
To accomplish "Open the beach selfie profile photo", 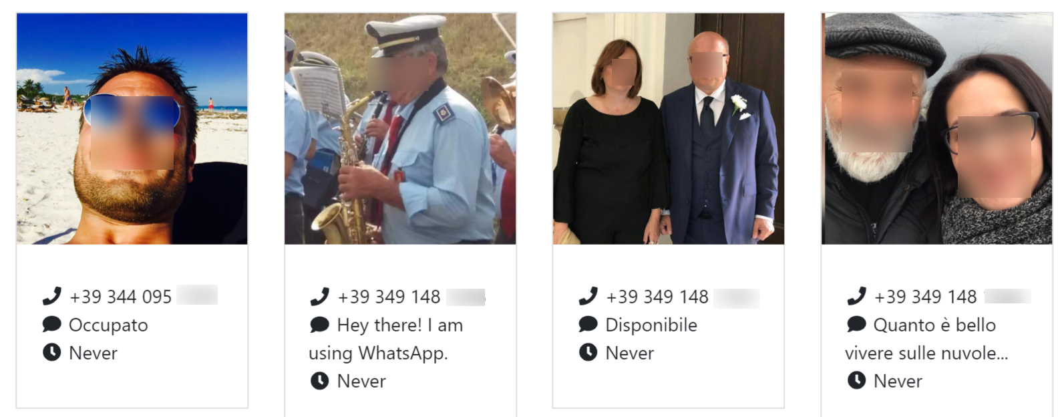I will click(132, 129).
